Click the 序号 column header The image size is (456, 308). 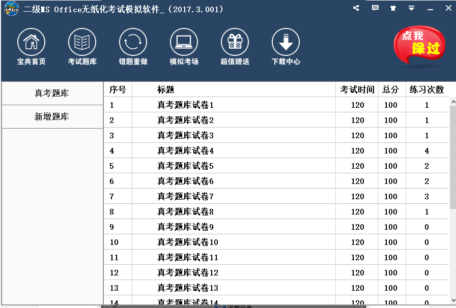point(118,89)
